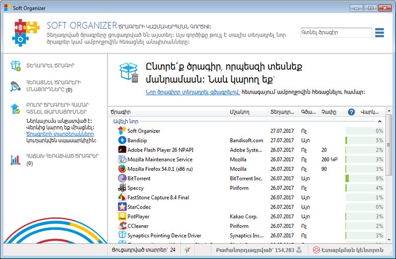Click the Soft Organizer row icon
Screen dimensions: 396x259
(x=122, y=131)
